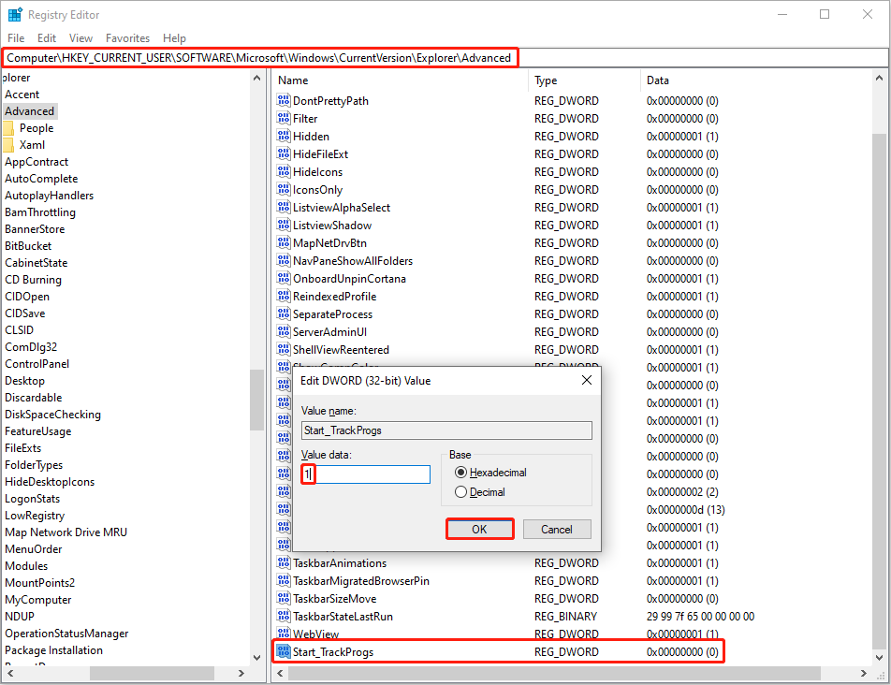
Task: Click the ShellViewReentered value icon
Action: 284,349
